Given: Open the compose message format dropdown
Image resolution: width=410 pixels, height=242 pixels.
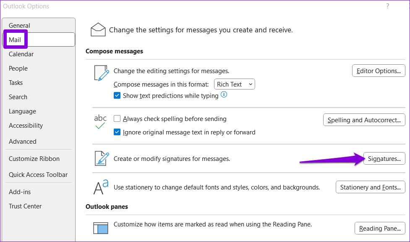Looking at the screenshot, I should click(x=235, y=84).
